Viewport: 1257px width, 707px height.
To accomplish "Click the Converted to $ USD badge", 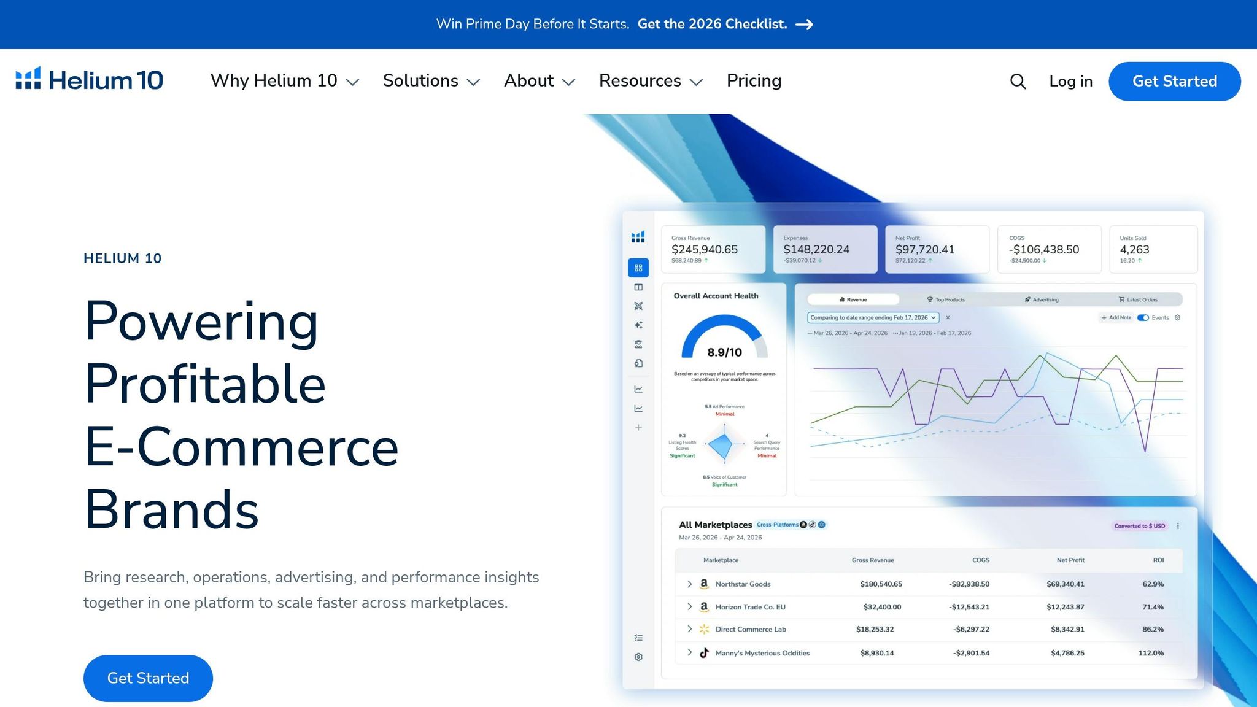I will pyautogui.click(x=1140, y=526).
